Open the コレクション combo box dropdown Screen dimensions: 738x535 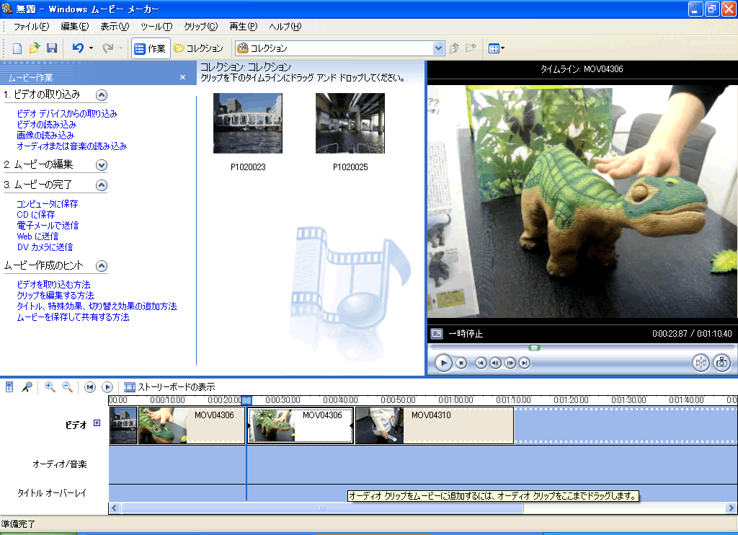(x=438, y=48)
